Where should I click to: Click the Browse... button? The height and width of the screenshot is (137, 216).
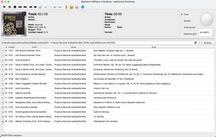click(208, 43)
